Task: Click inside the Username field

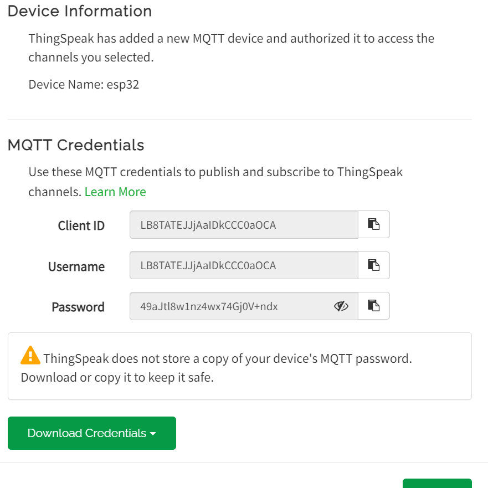Action: click(x=244, y=266)
